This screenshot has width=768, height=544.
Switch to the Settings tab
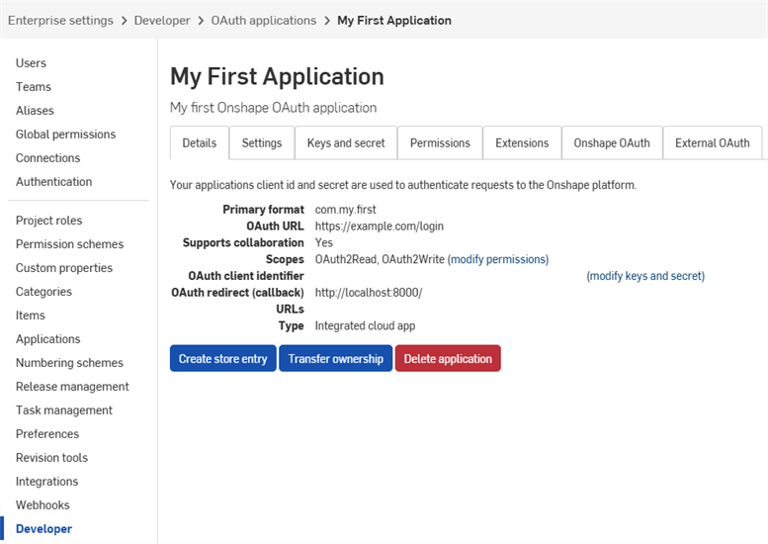(262, 143)
